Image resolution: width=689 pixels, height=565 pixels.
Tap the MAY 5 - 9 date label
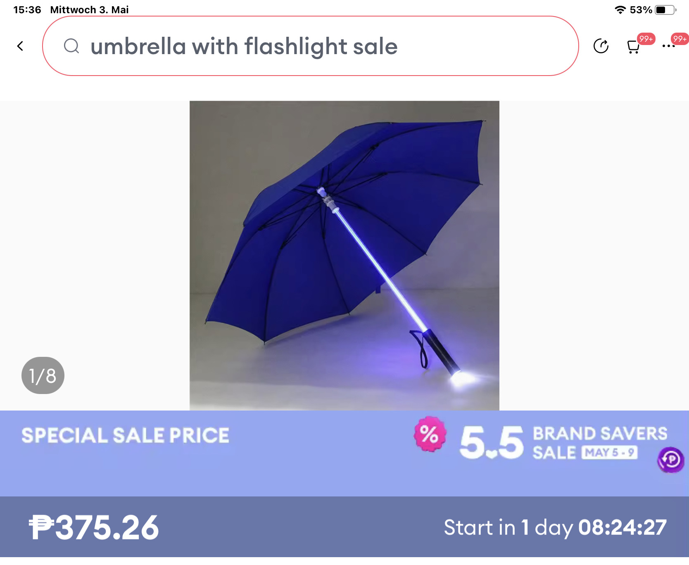coord(609,453)
